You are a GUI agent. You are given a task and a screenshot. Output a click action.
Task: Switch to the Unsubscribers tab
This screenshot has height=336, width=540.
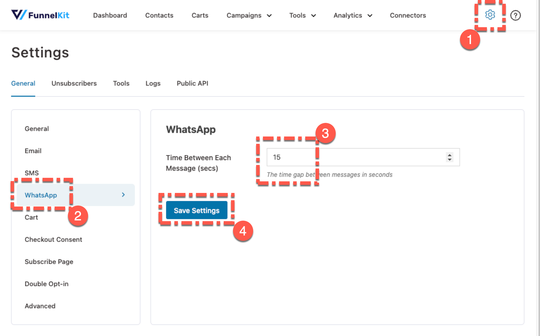point(74,83)
